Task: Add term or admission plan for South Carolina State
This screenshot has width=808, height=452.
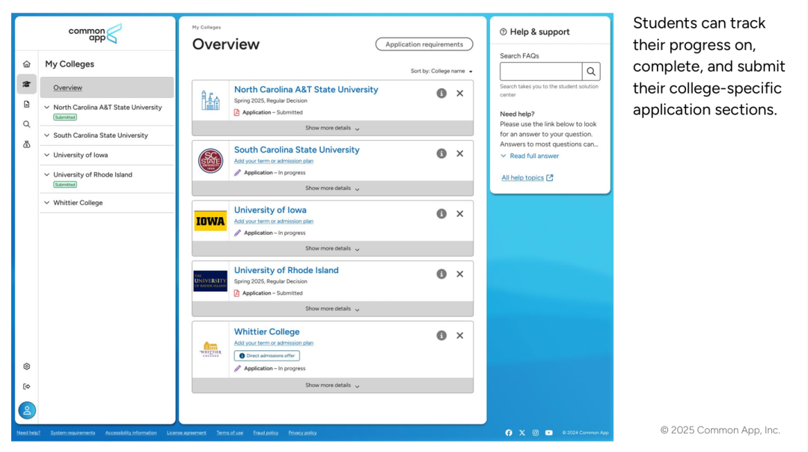Action: pos(274,161)
